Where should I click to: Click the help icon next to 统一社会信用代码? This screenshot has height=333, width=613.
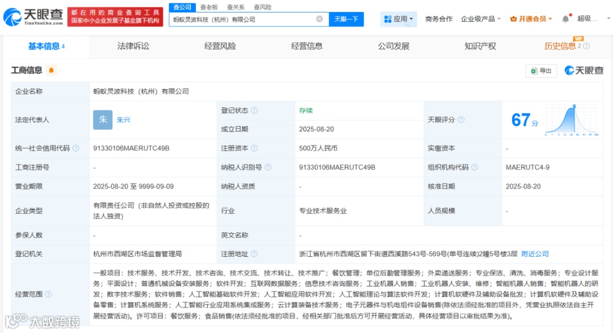tap(76, 148)
